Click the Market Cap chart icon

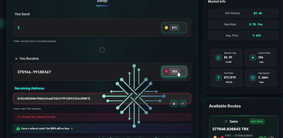[x=218, y=58]
